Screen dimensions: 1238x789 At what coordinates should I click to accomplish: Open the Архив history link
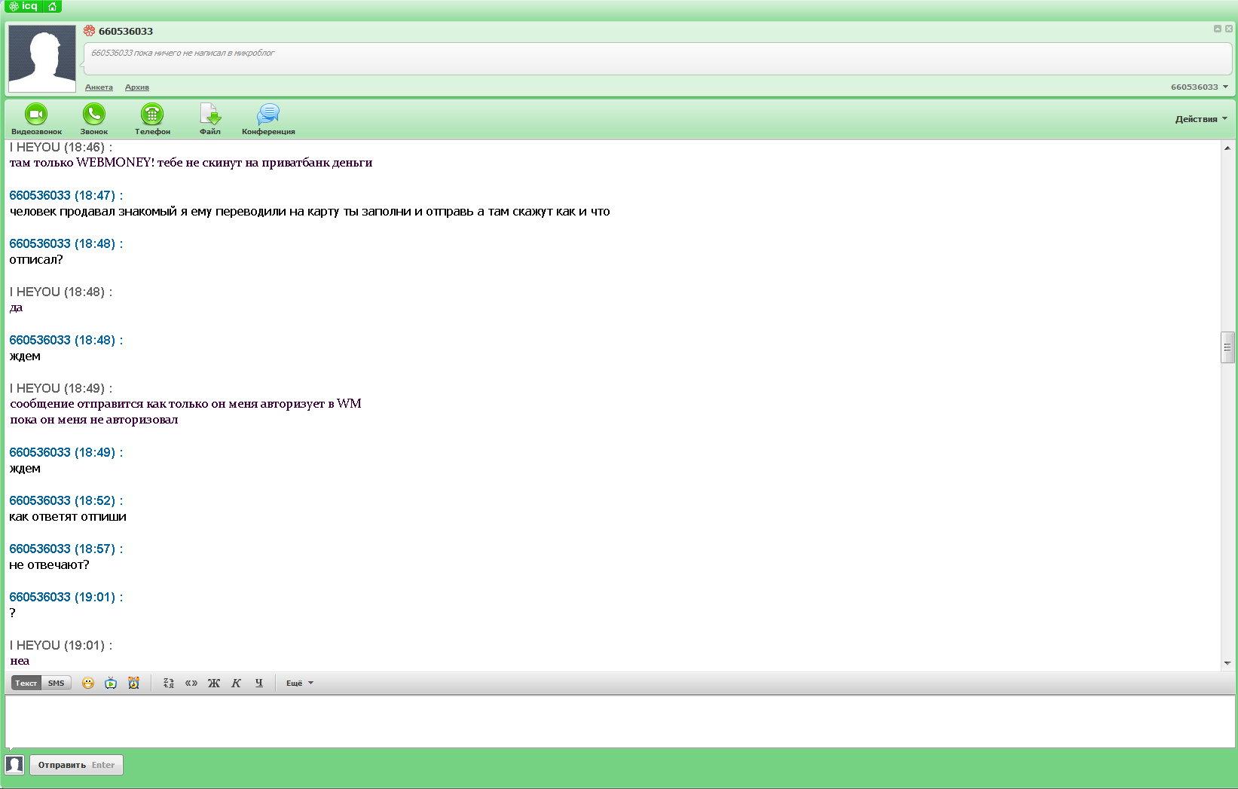(137, 87)
